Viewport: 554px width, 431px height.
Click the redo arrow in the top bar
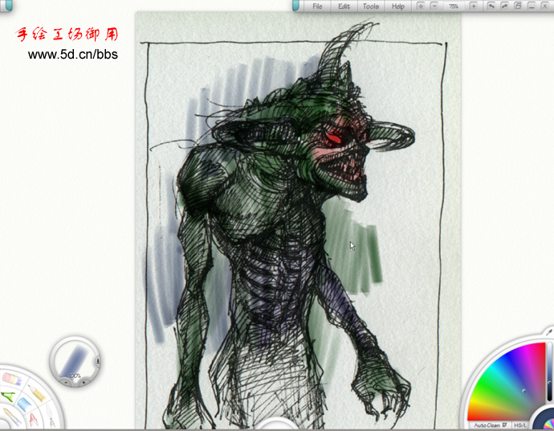tap(504, 6)
